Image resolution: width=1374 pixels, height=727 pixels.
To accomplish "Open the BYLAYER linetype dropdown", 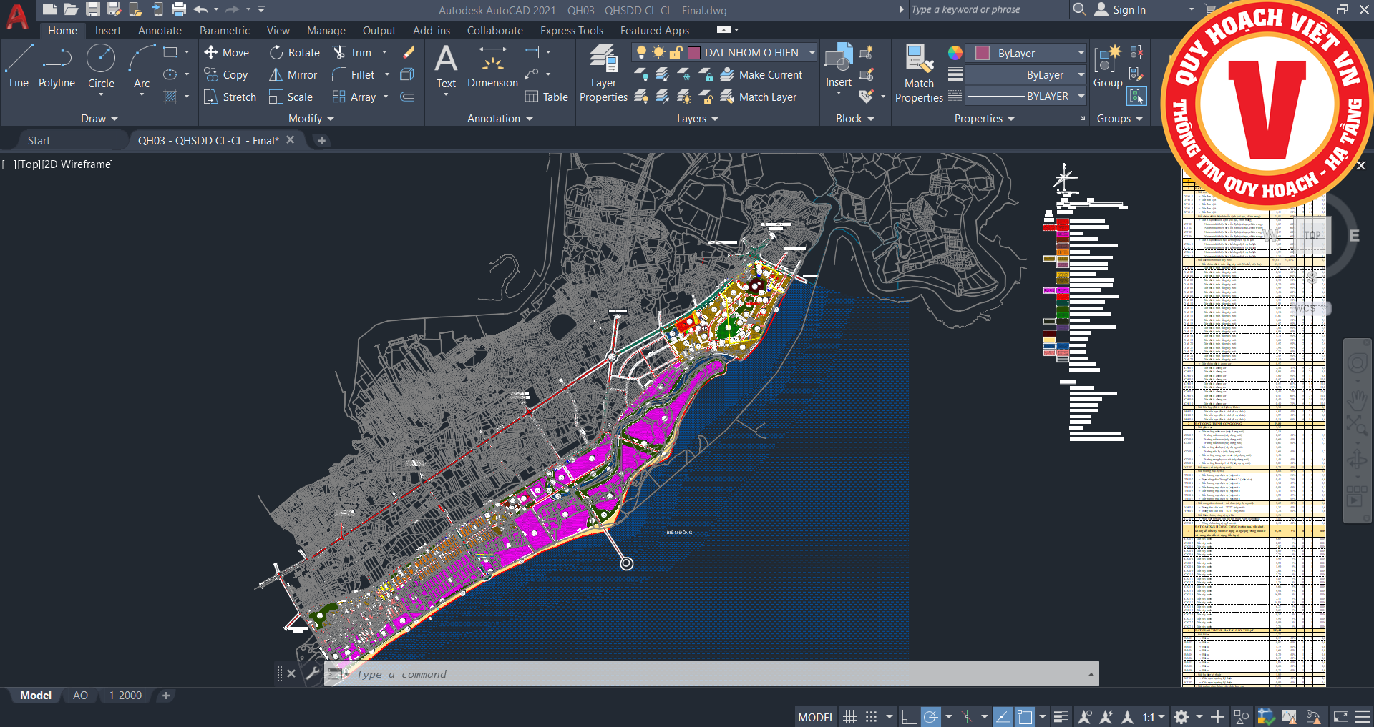I will pyautogui.click(x=1081, y=97).
